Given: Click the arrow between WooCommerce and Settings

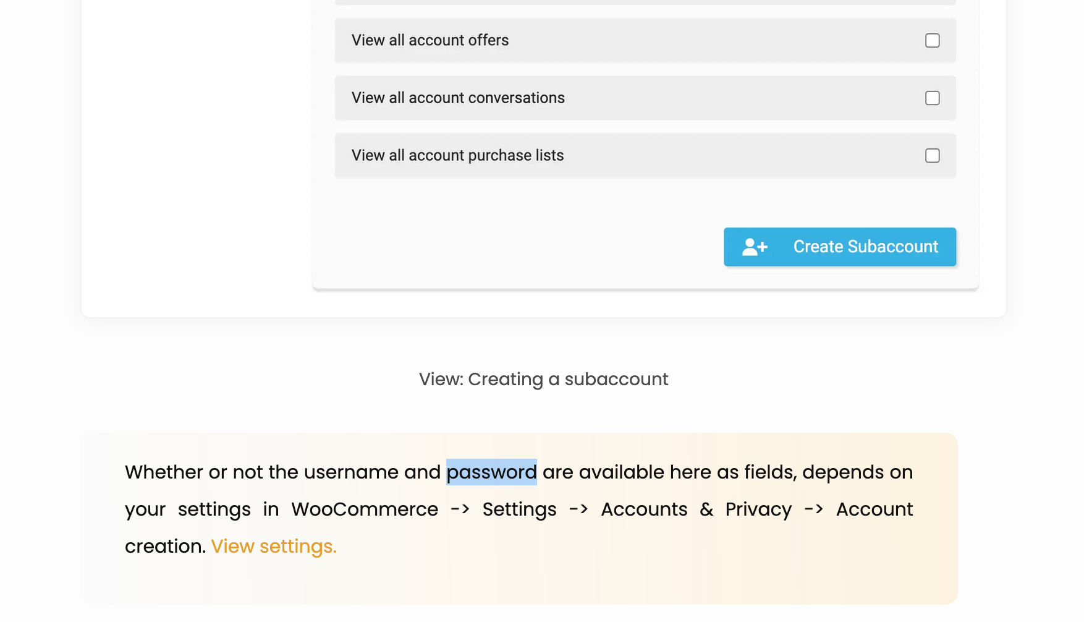Looking at the screenshot, I should click(x=460, y=509).
